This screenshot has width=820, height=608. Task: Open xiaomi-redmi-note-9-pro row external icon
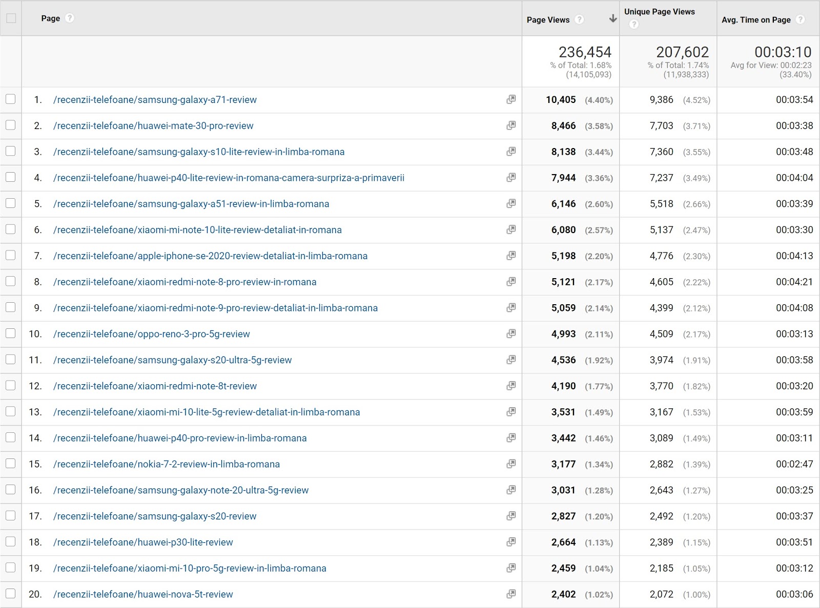(511, 308)
